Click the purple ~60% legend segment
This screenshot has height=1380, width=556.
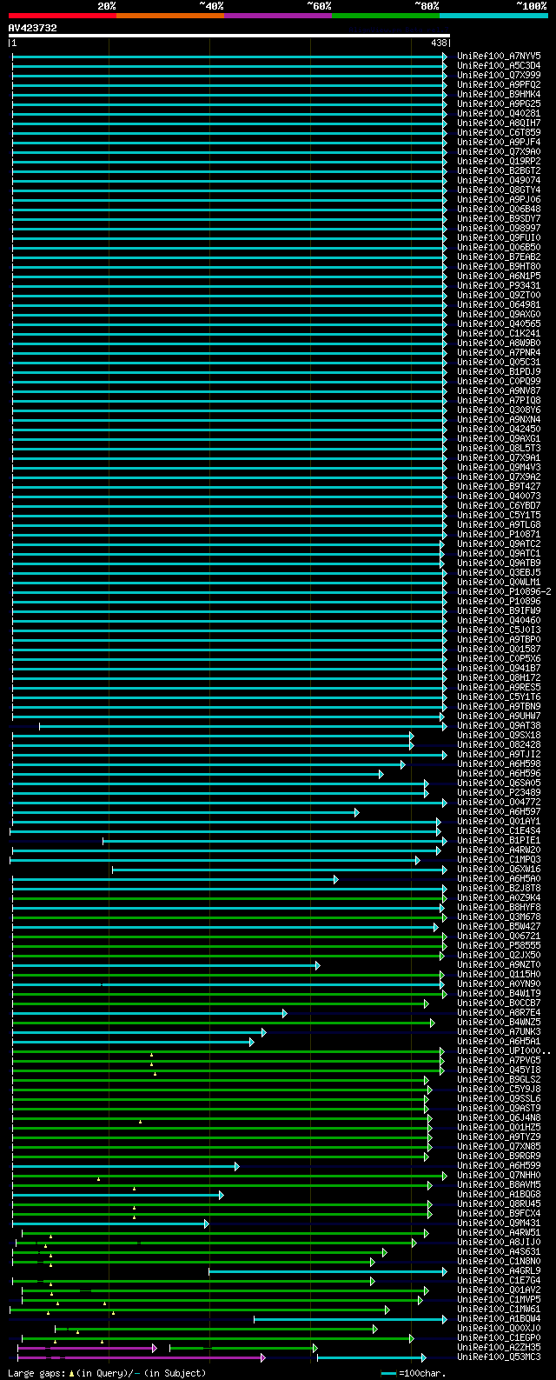(x=278, y=15)
